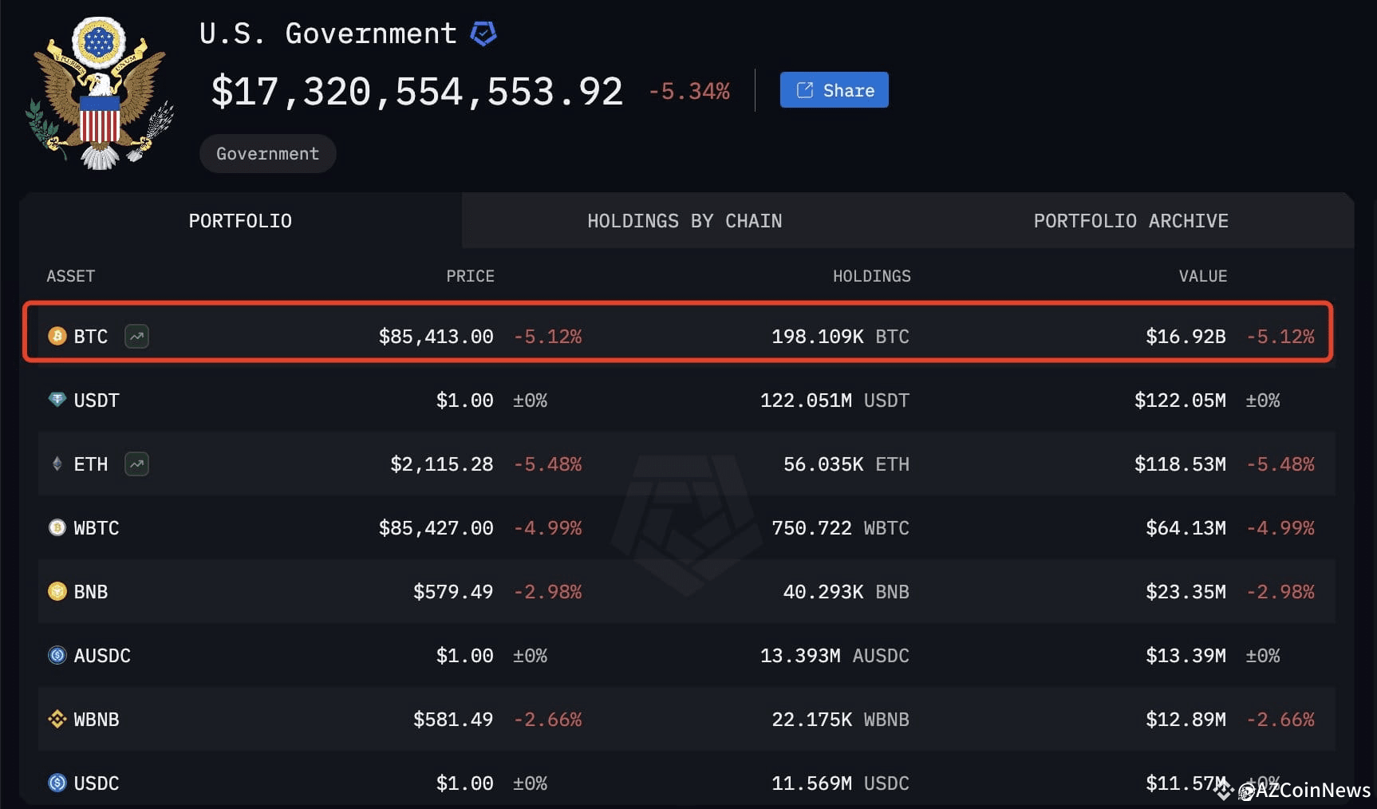Click the verified badge beside U.S. Government

pyautogui.click(x=483, y=33)
